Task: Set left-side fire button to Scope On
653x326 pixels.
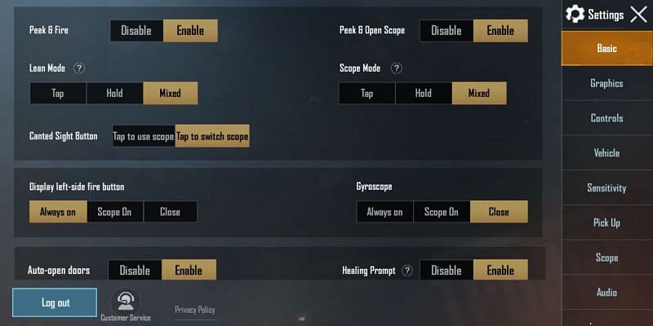Action: point(114,212)
